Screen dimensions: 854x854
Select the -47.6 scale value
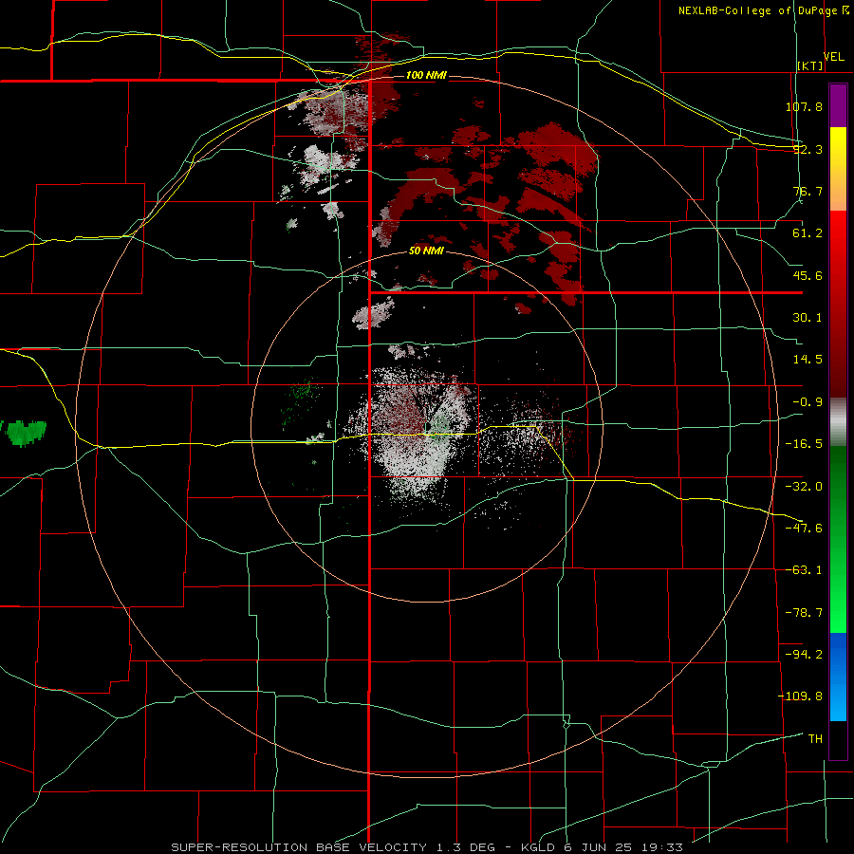tap(804, 529)
